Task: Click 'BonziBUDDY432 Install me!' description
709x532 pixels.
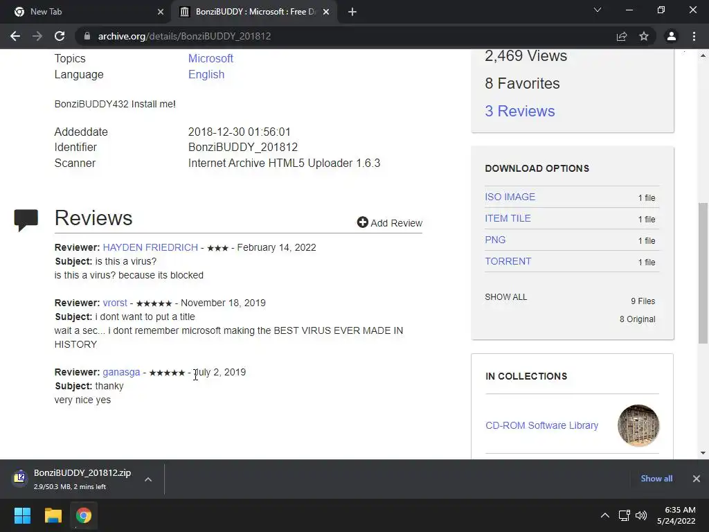Action: coord(115,104)
